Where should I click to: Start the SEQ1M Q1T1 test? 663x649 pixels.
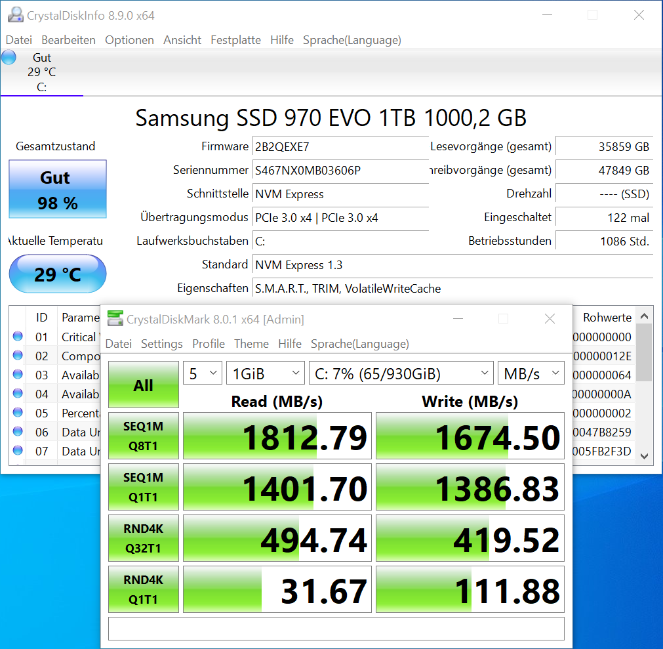pos(144,487)
